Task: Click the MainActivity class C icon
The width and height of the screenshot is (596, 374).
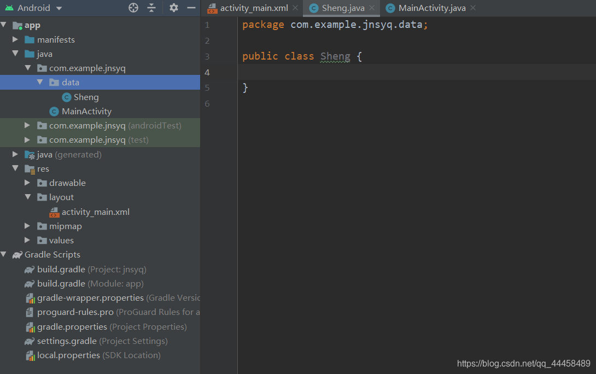Action: tap(54, 112)
